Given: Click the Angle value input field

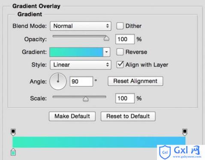Looking at the screenshot, I should 81,81.
